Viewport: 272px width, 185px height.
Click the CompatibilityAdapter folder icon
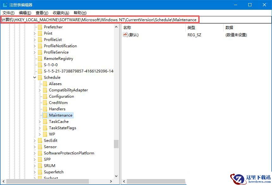point(45,90)
